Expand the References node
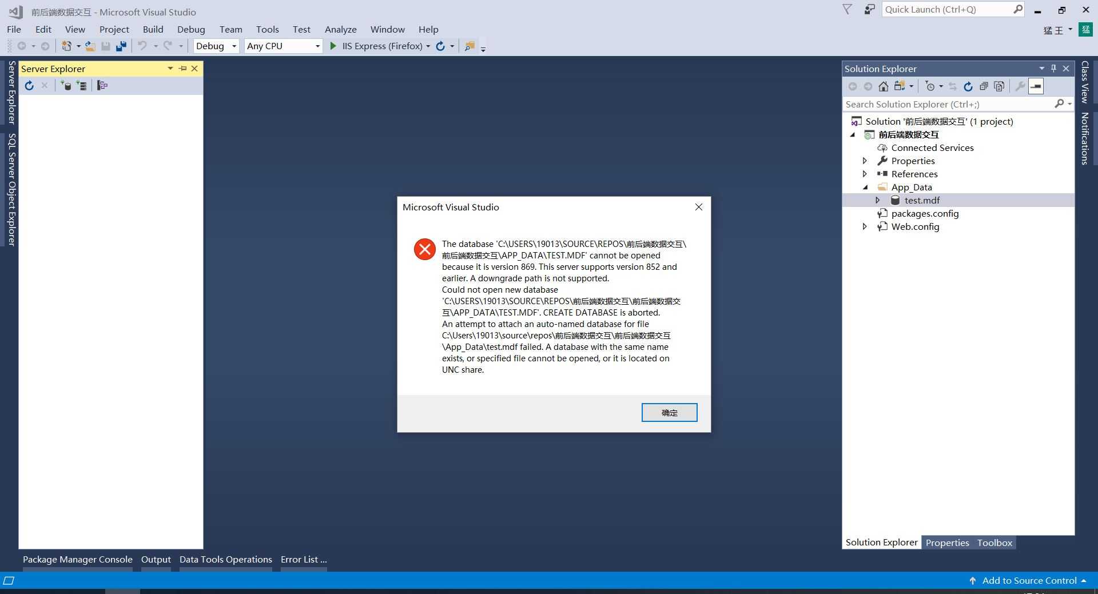 point(865,174)
